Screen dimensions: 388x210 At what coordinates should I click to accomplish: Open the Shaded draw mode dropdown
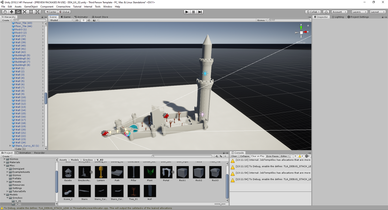[61, 20]
